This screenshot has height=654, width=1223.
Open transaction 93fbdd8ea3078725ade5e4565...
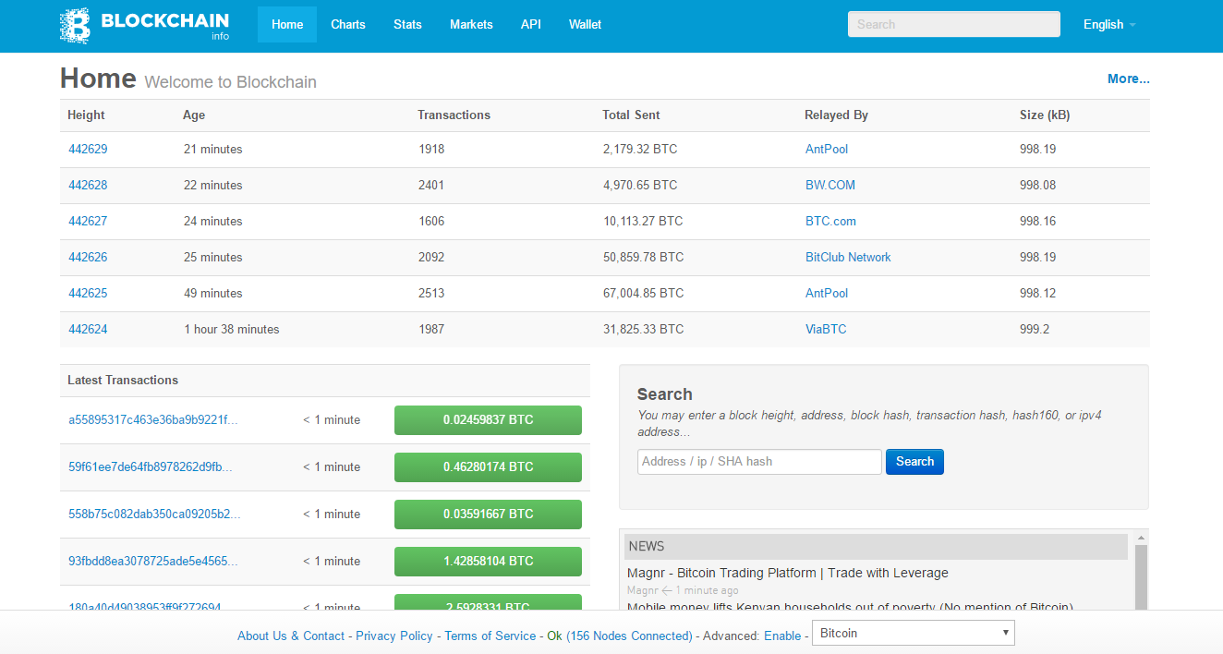click(x=153, y=561)
